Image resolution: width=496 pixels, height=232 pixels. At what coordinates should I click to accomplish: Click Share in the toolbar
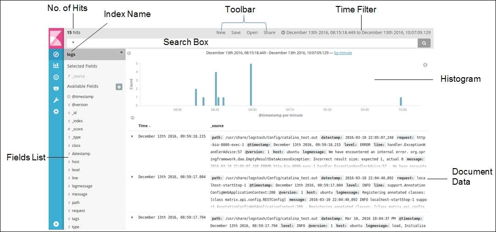tap(269, 33)
